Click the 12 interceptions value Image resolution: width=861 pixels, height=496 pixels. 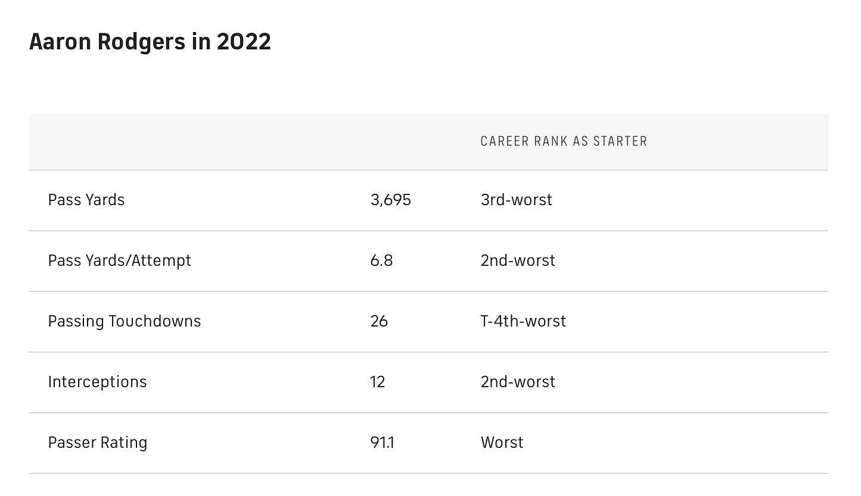(378, 382)
